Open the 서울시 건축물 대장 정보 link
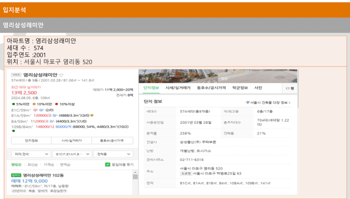 click(268, 102)
